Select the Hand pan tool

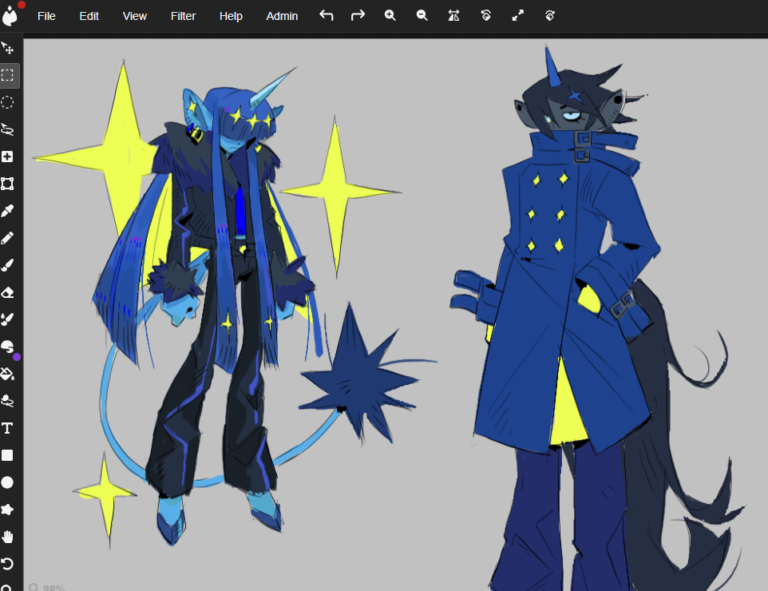click(8, 537)
